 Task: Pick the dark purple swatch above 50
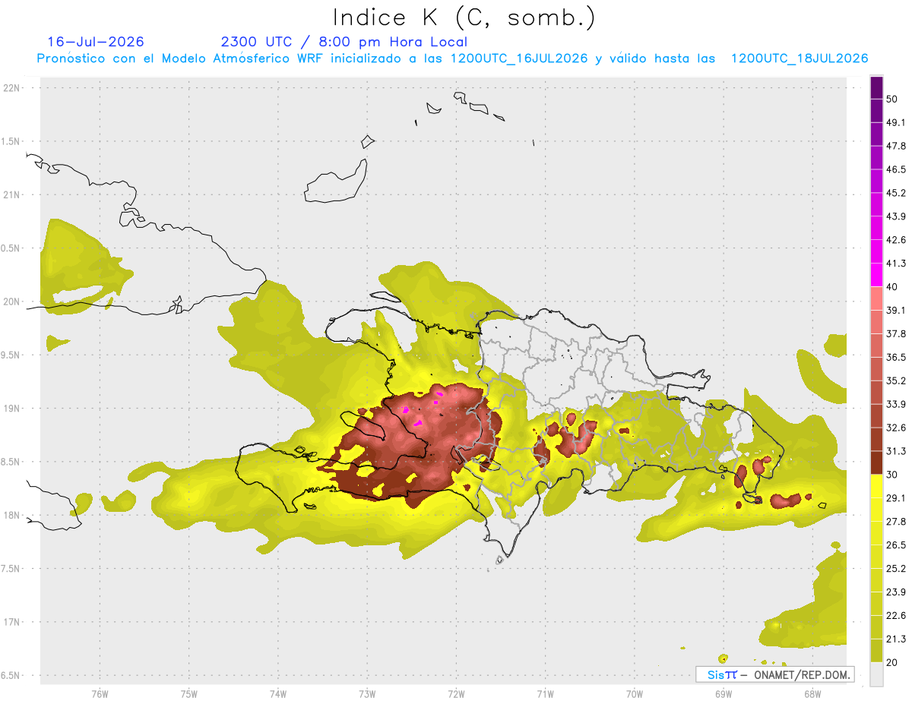pyautogui.click(x=876, y=87)
